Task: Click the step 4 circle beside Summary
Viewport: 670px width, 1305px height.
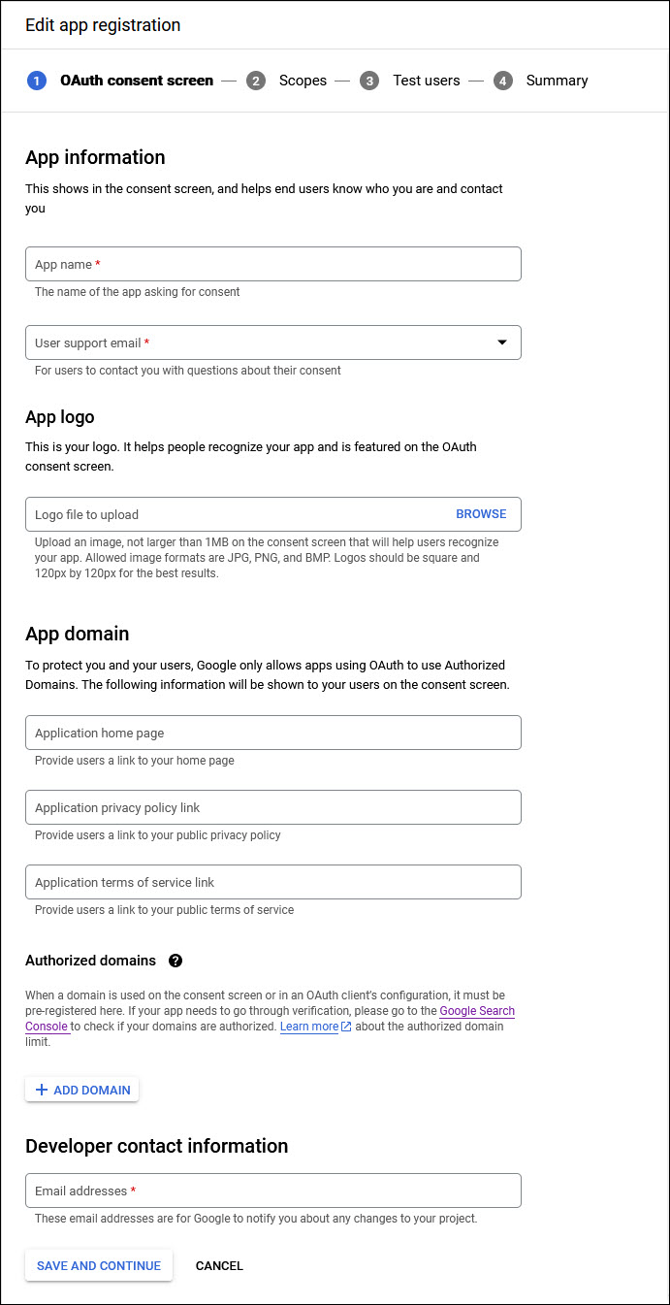Action: click(x=502, y=81)
